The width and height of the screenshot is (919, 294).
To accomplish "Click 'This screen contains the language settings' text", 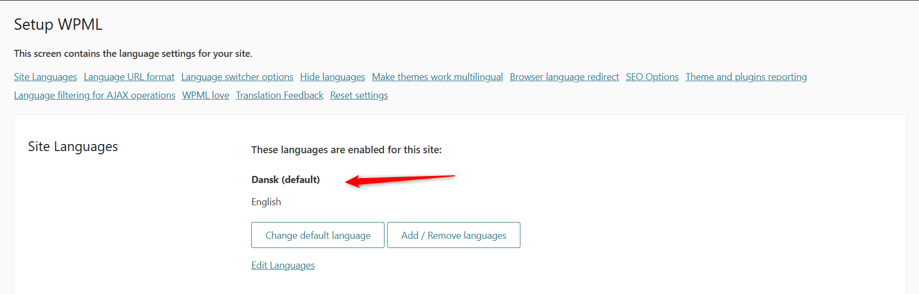I will click(x=133, y=54).
